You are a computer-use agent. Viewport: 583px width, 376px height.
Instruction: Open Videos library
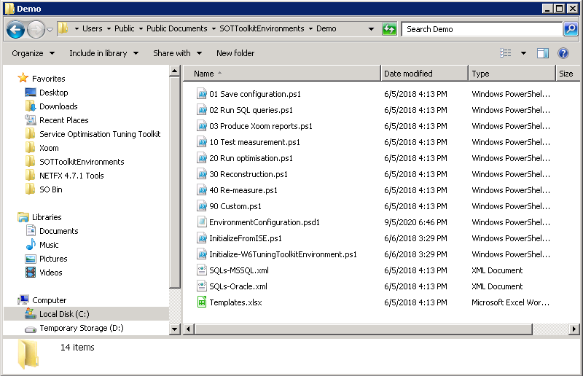pos(50,273)
